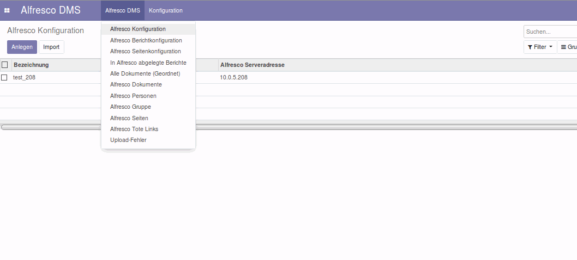Image resolution: width=577 pixels, height=260 pixels.
Task: Sort by the Bezeichnung column header
Action: coord(31,65)
